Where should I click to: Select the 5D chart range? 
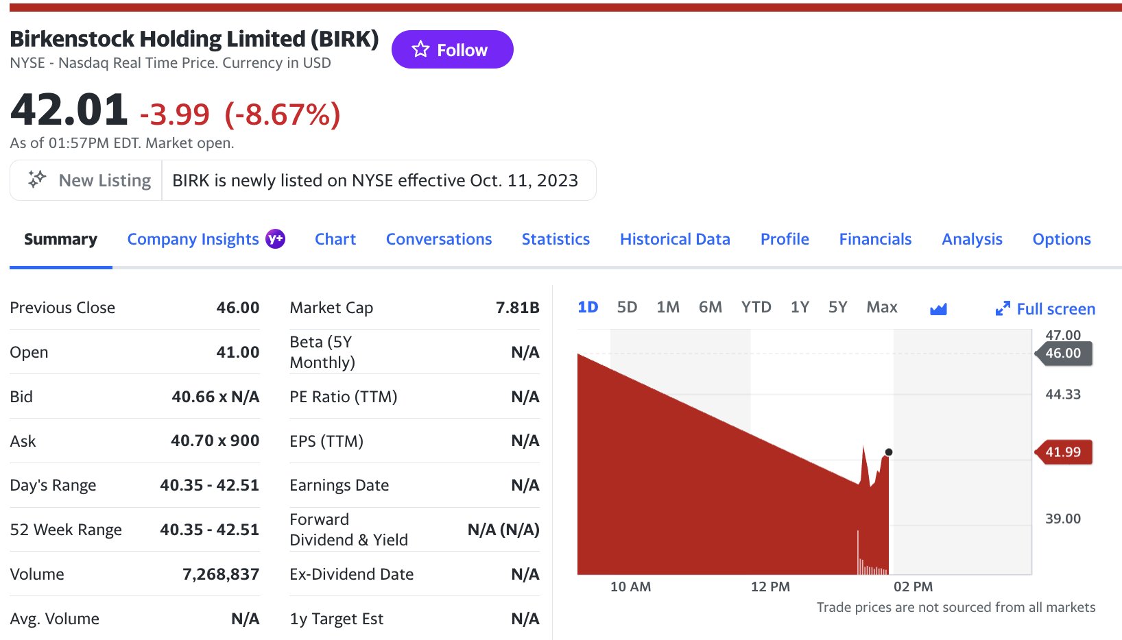pos(627,307)
